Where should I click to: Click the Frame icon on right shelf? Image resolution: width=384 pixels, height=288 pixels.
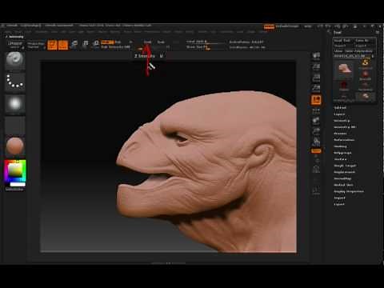coord(316,169)
